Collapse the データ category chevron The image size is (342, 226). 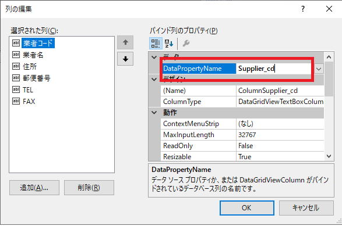(x=154, y=58)
